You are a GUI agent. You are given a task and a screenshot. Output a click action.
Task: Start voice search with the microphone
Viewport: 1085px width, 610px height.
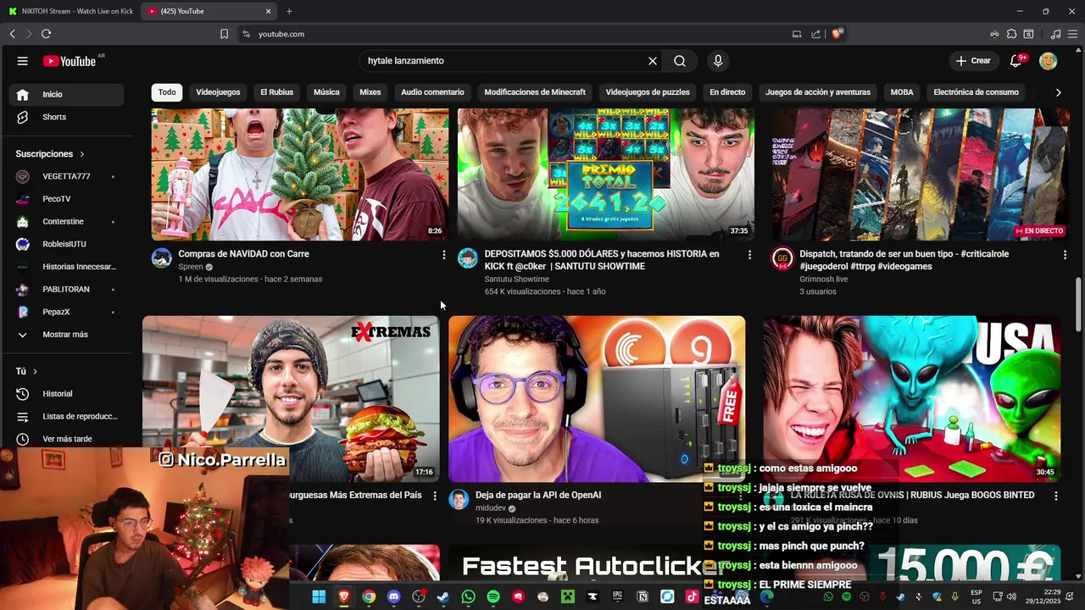coord(718,61)
